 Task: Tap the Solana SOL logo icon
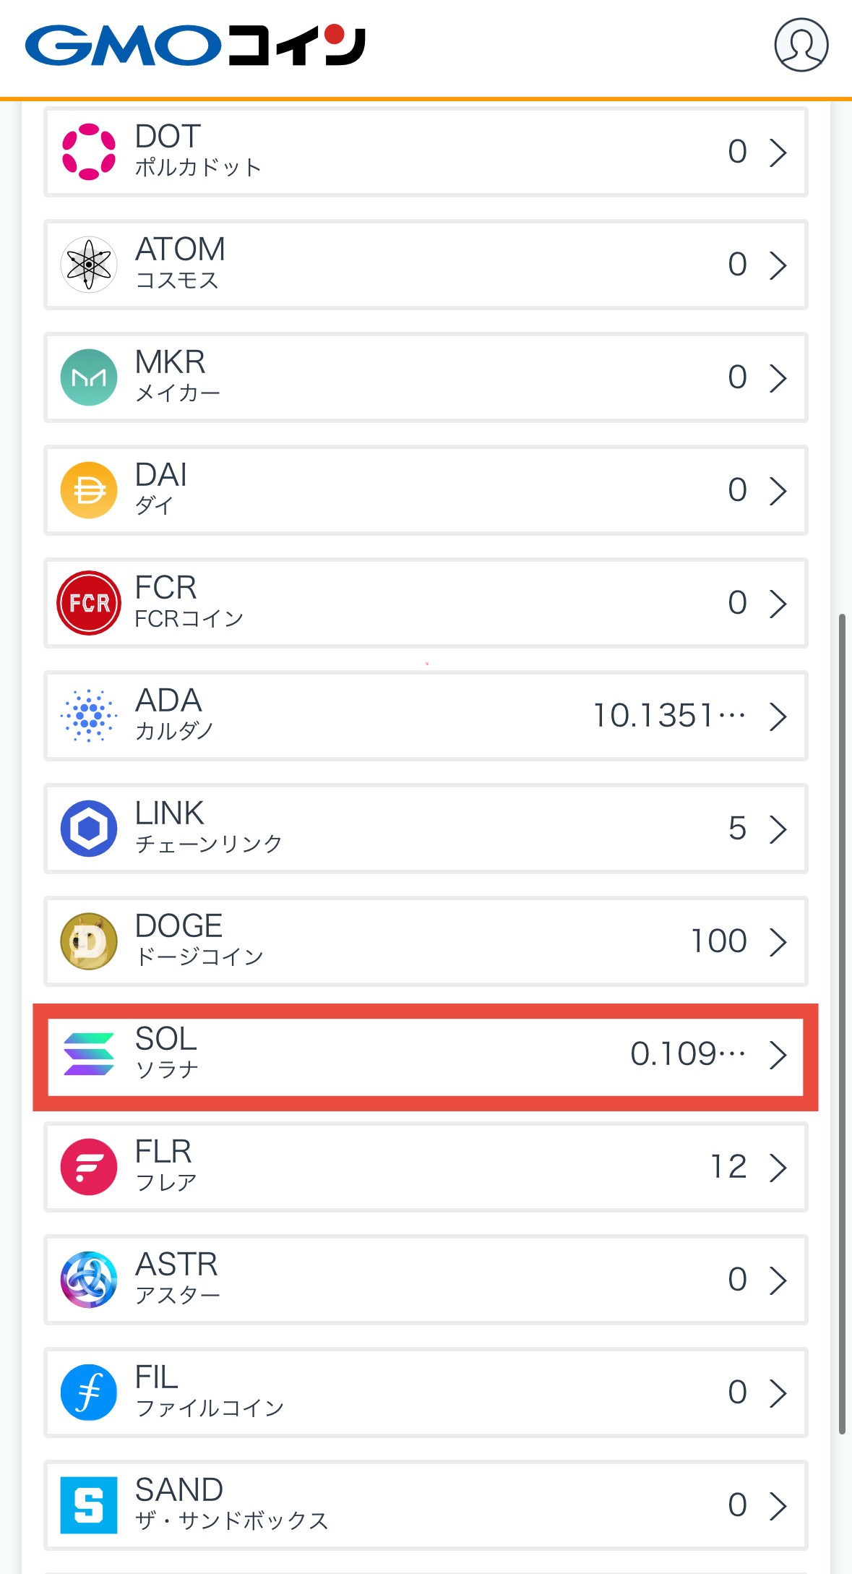pyautogui.click(x=89, y=1054)
